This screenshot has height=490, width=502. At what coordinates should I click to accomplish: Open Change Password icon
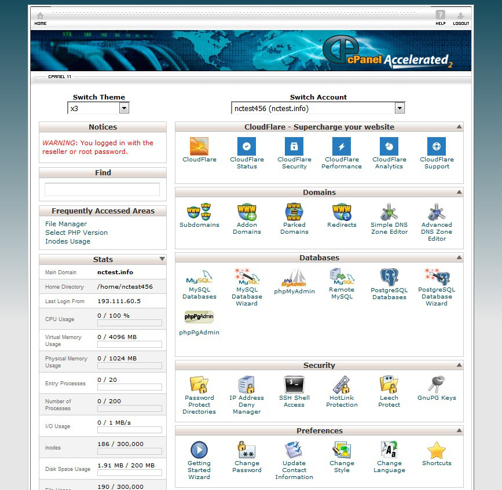[x=247, y=450]
